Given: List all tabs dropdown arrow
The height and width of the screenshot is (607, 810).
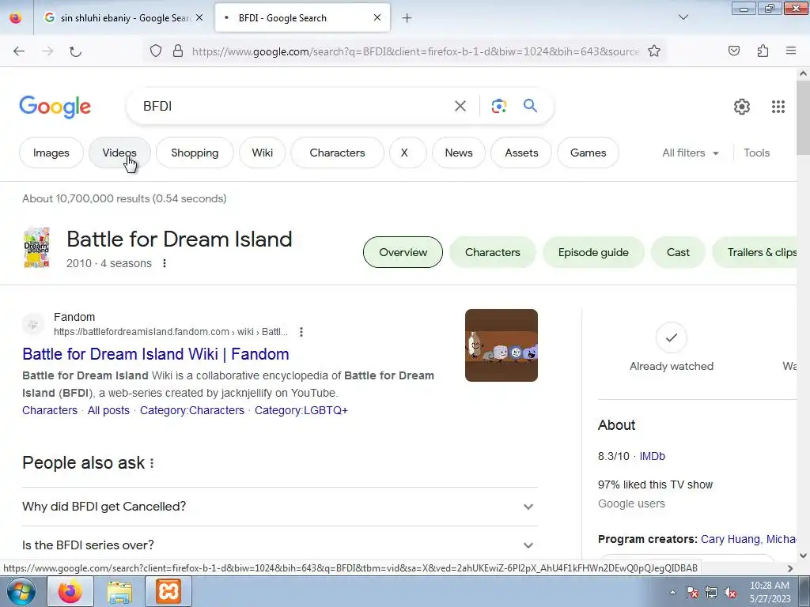Looking at the screenshot, I should coord(683,17).
